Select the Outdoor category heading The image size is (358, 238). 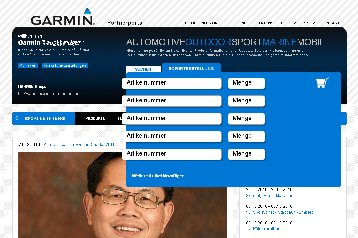click(208, 42)
